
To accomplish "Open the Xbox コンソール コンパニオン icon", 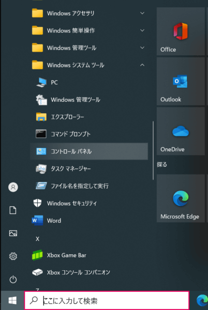I will (x=37, y=272).
